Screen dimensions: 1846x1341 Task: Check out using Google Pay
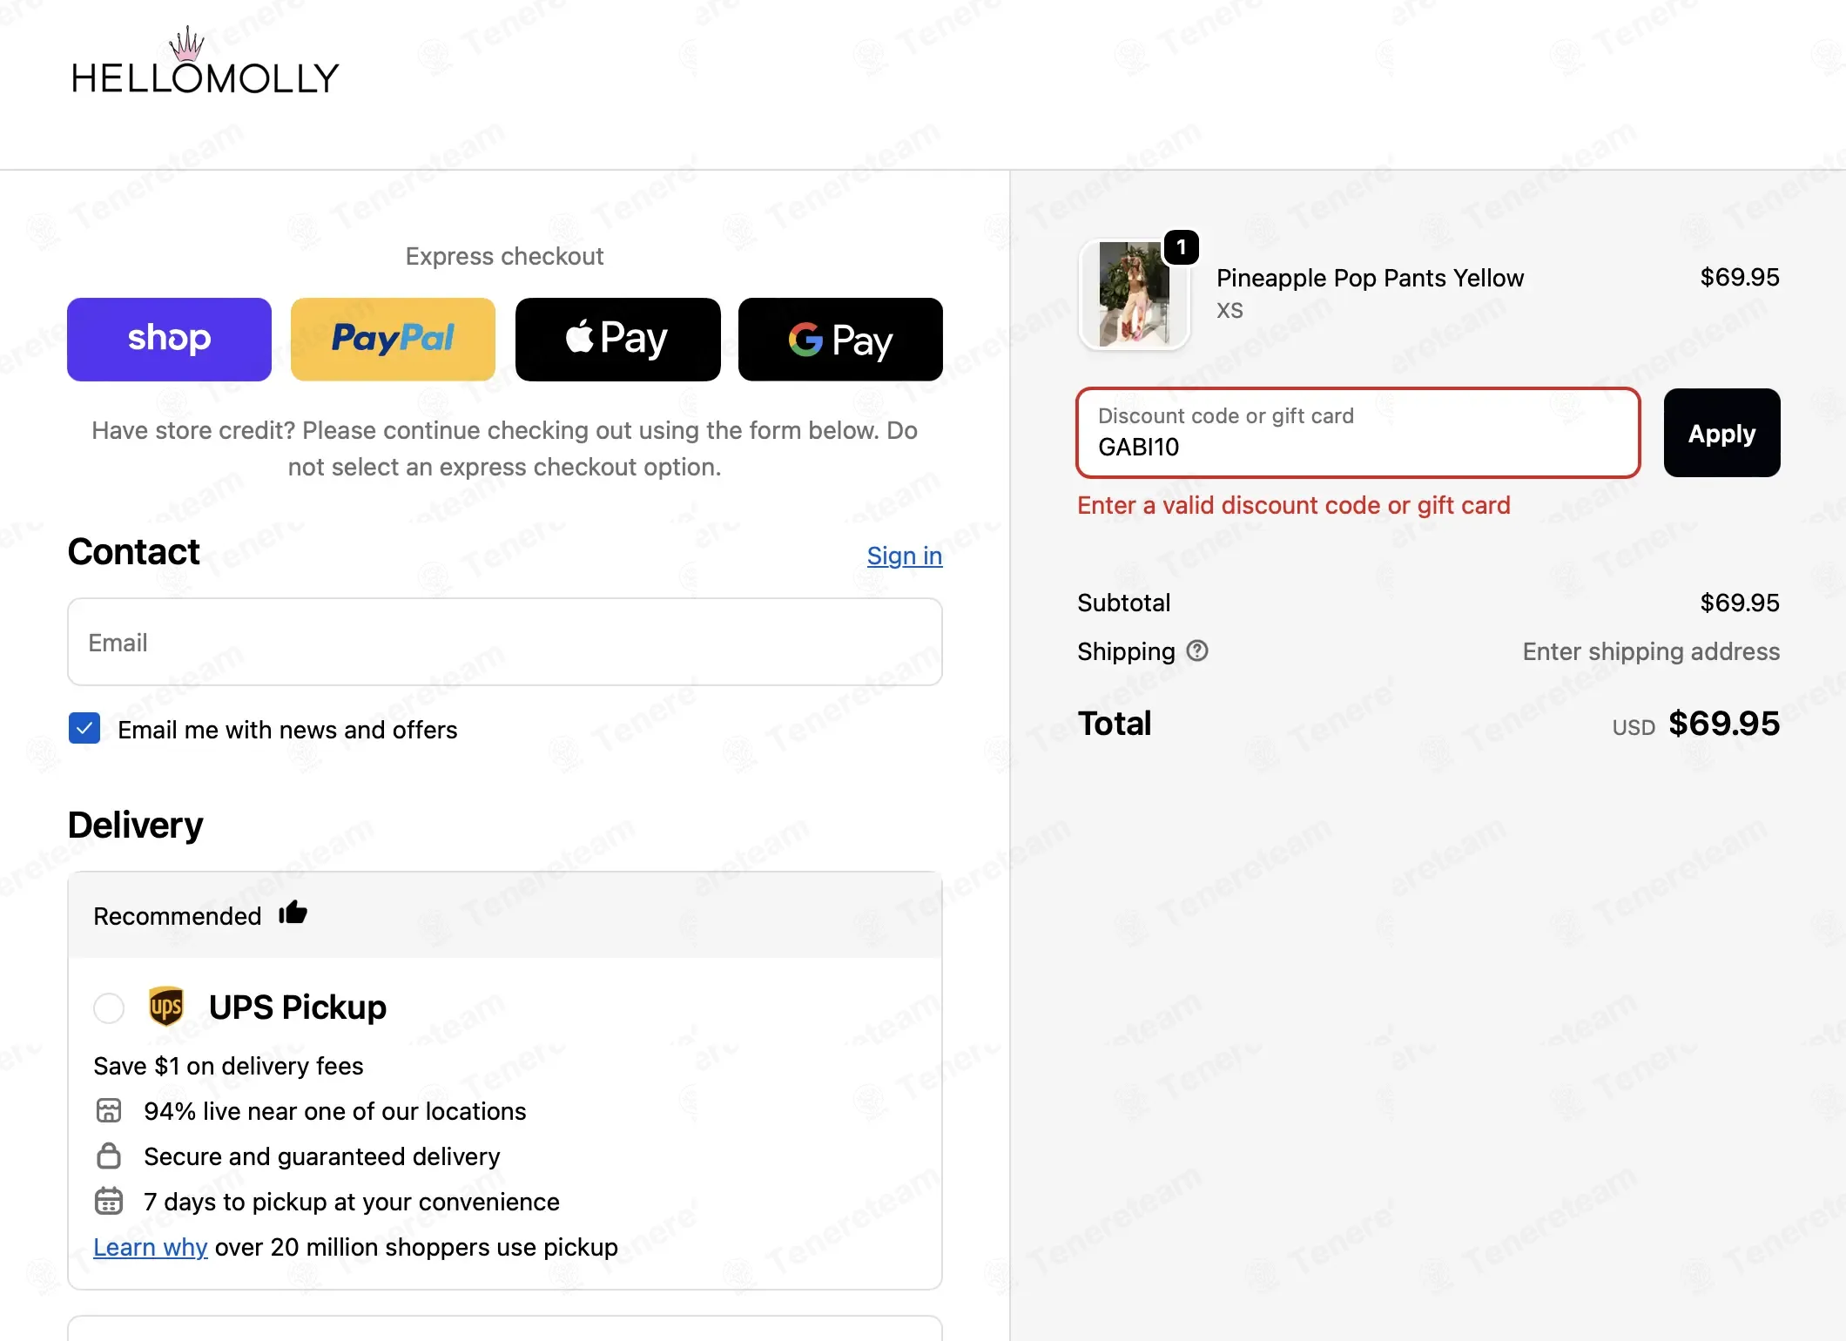840,340
